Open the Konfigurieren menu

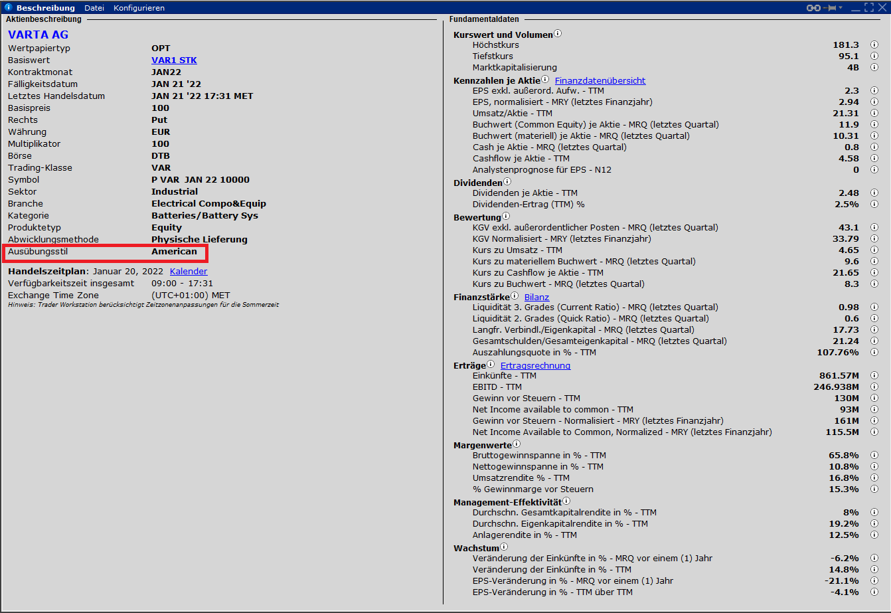pyautogui.click(x=139, y=8)
